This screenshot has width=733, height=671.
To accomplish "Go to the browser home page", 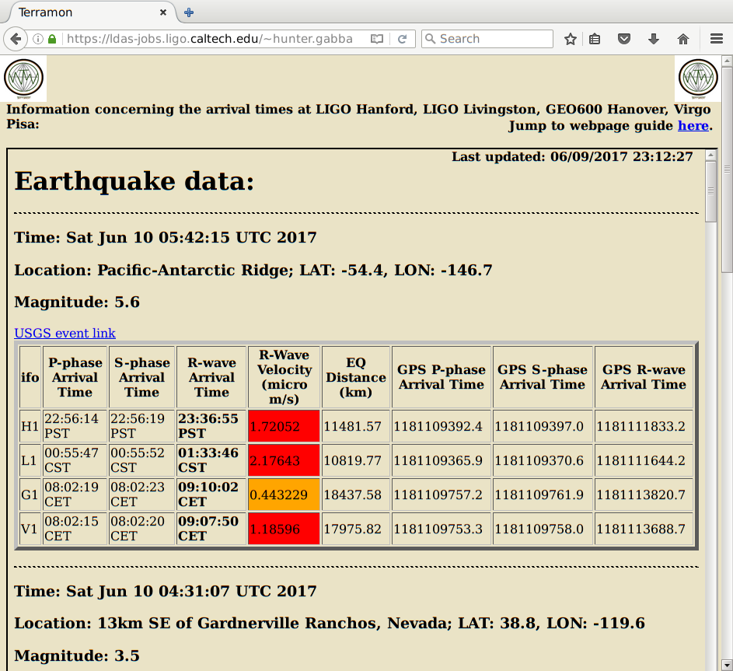I will point(683,39).
